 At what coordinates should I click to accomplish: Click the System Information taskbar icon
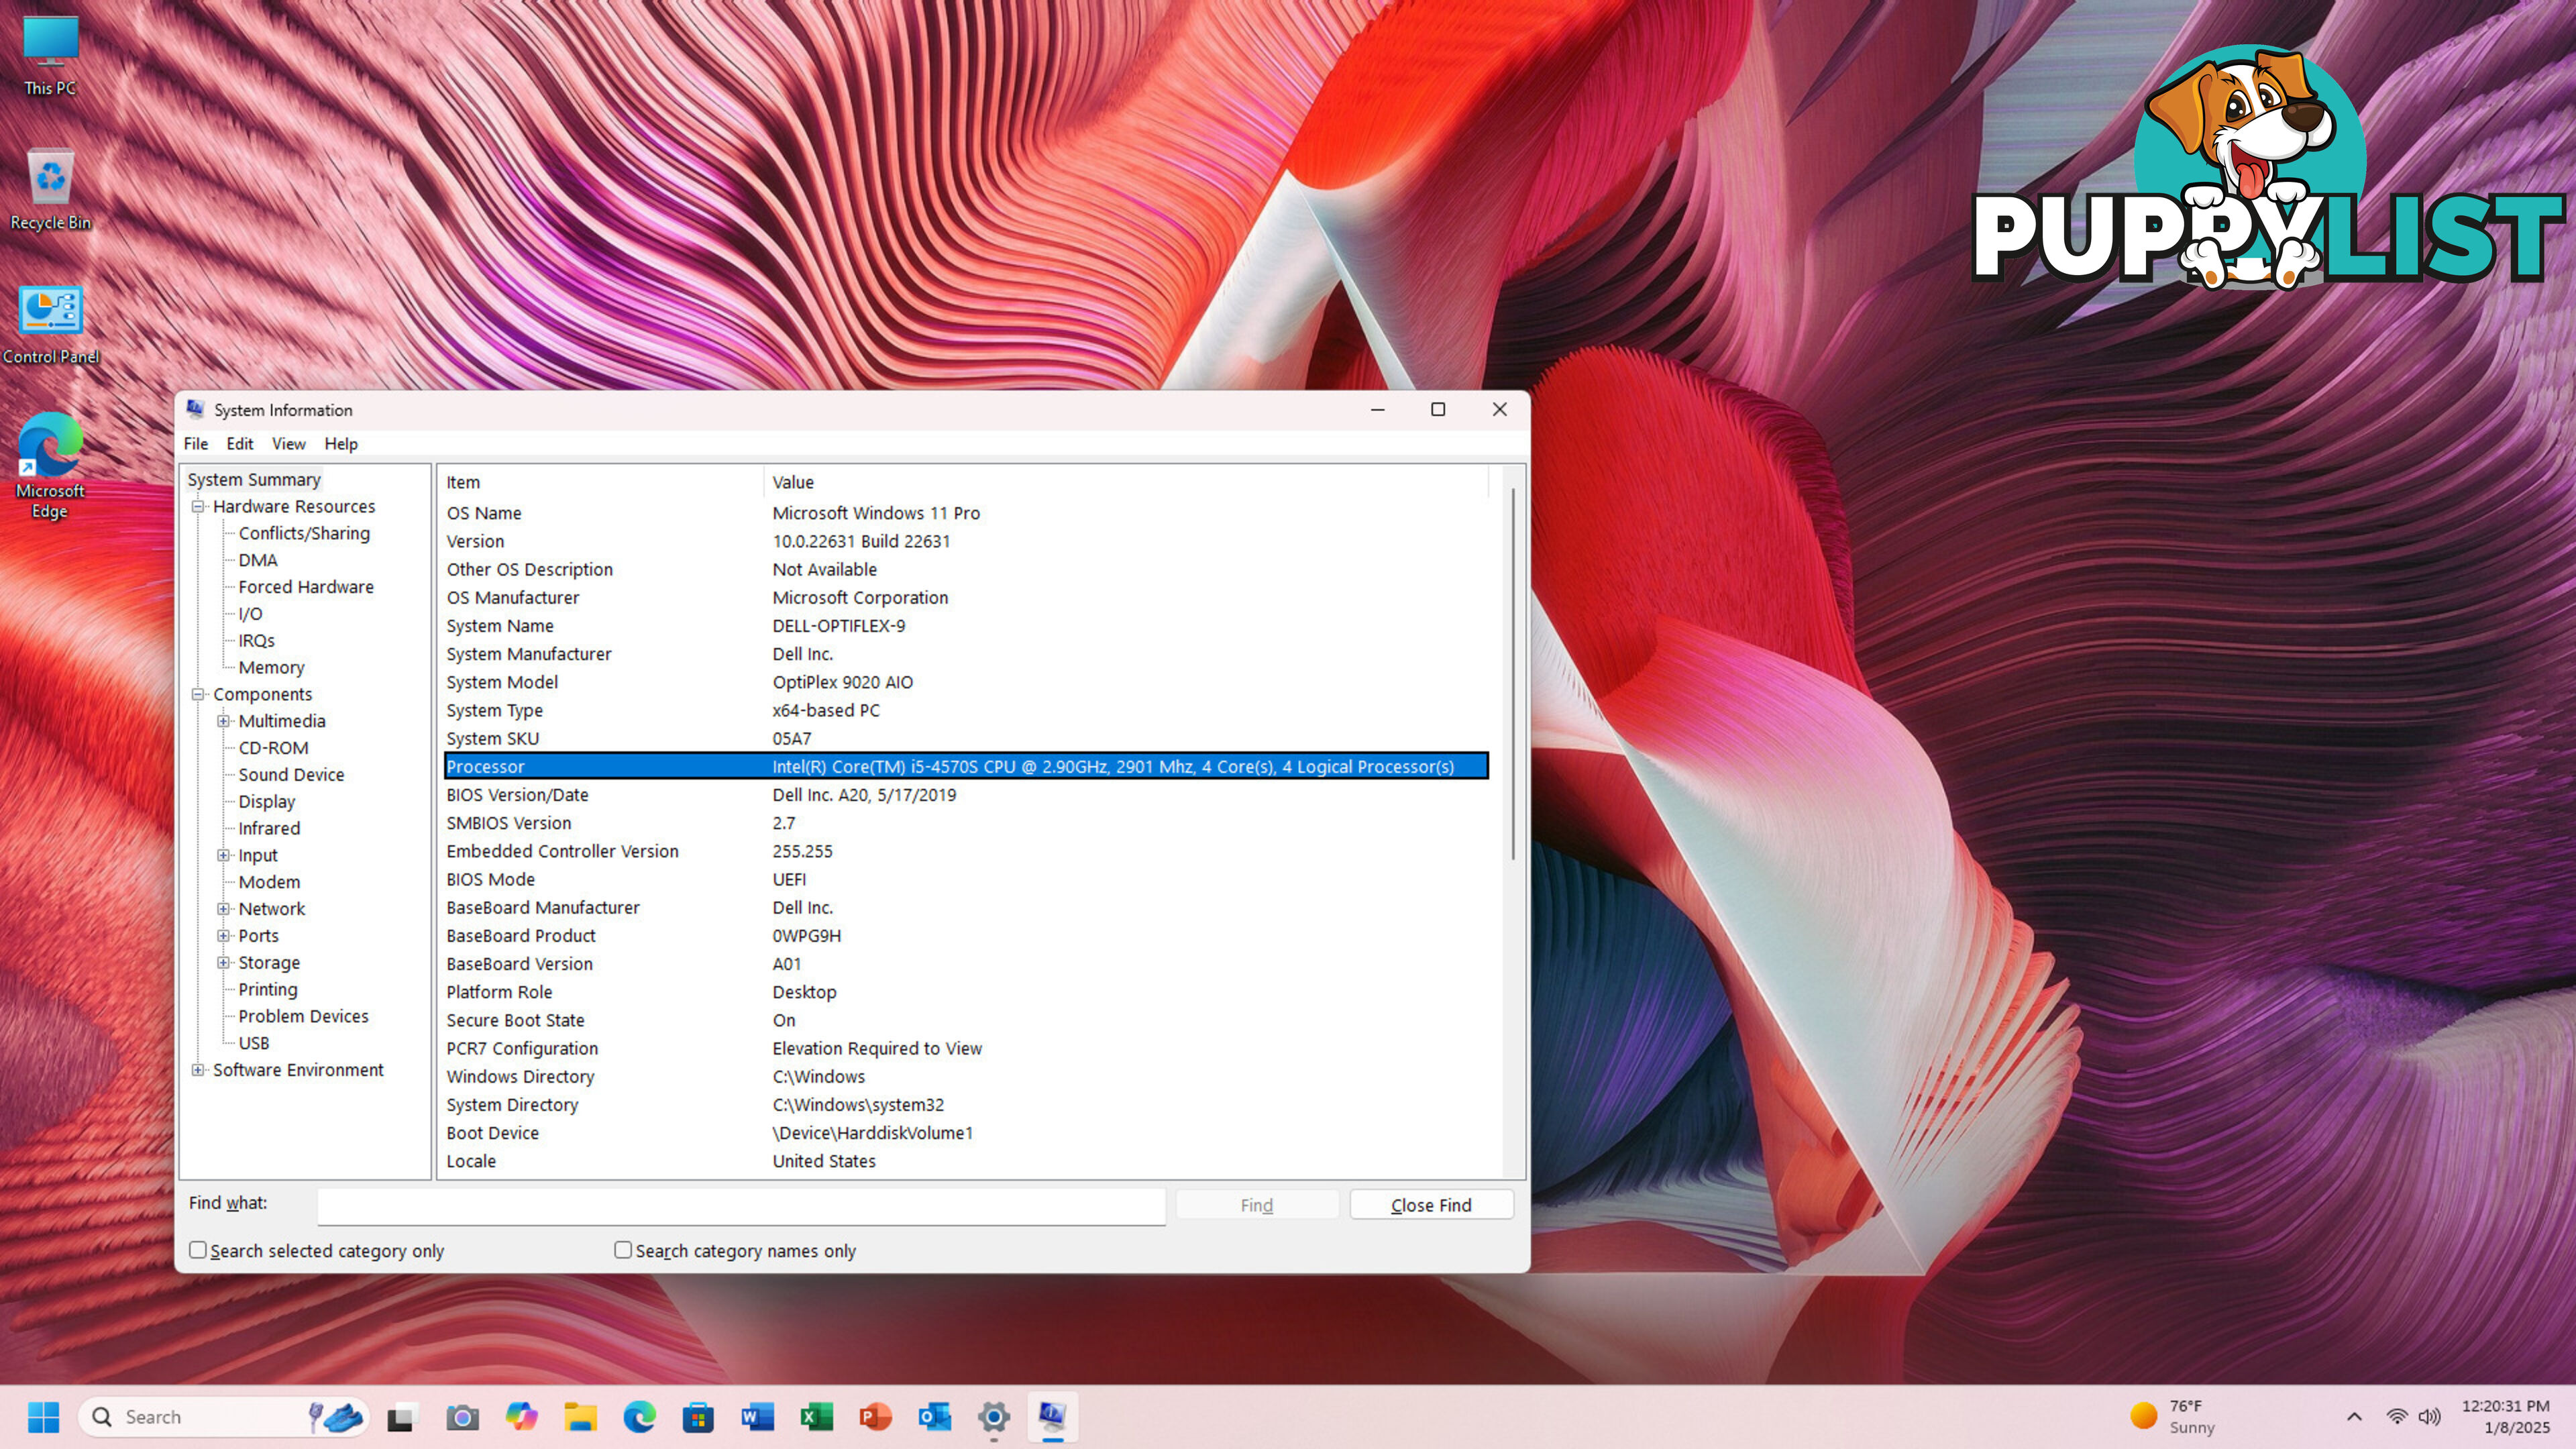(x=1052, y=1416)
